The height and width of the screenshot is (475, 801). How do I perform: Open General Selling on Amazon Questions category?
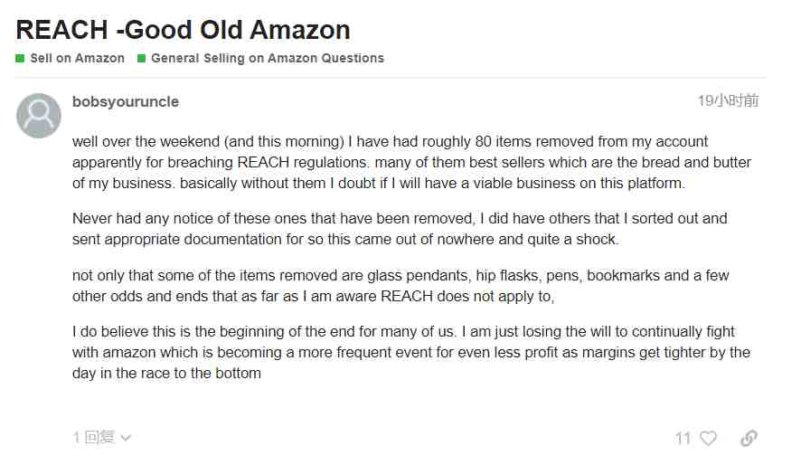(268, 58)
